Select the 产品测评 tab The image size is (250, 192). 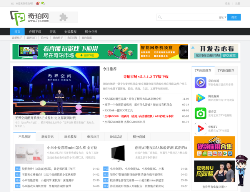pyautogui.click(x=25, y=137)
